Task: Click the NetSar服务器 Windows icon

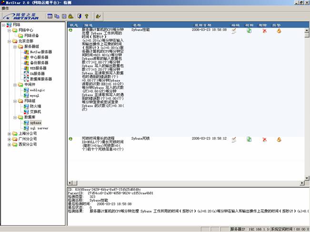Action: [26, 52]
